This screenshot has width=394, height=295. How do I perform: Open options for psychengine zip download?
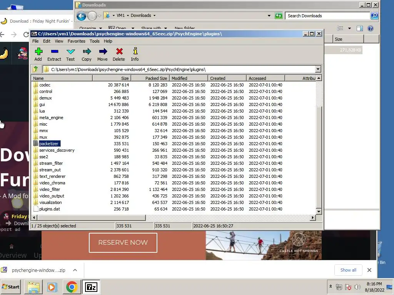(75, 270)
